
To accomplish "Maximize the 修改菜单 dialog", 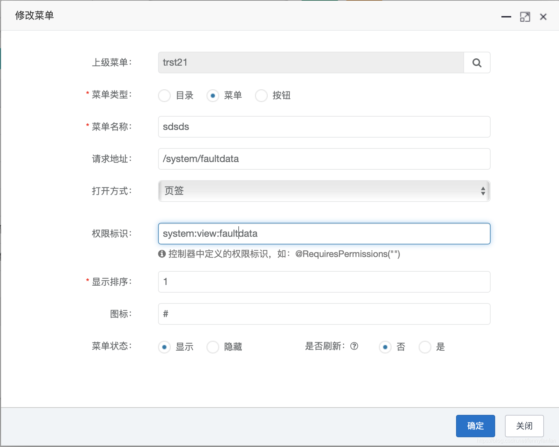I will (x=525, y=17).
